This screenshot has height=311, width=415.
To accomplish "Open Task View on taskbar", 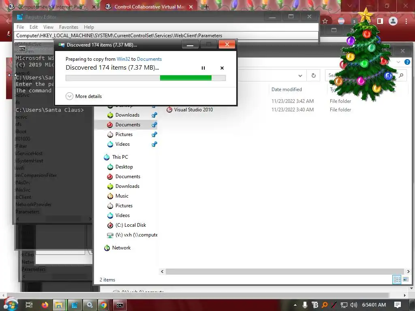I will click(29, 305).
